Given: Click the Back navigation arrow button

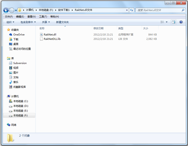Looking at the screenshot, I should click(x=6, y=10).
